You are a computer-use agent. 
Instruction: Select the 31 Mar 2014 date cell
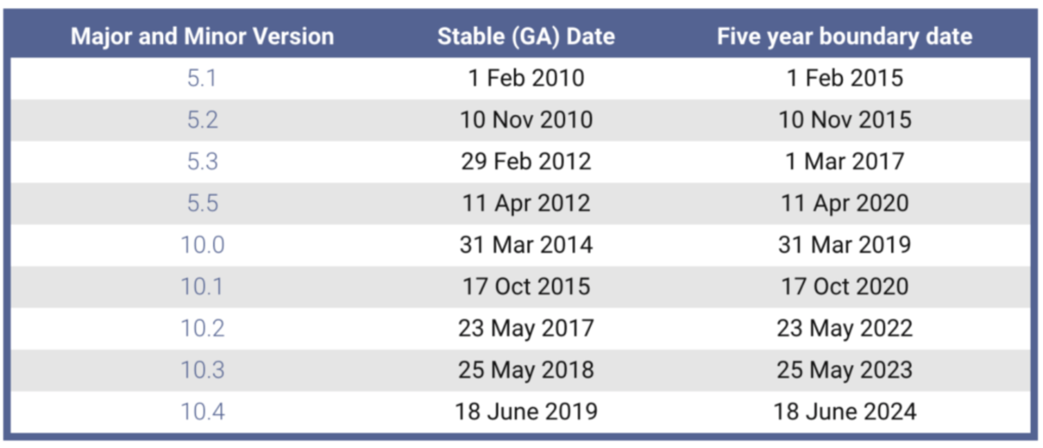click(526, 245)
